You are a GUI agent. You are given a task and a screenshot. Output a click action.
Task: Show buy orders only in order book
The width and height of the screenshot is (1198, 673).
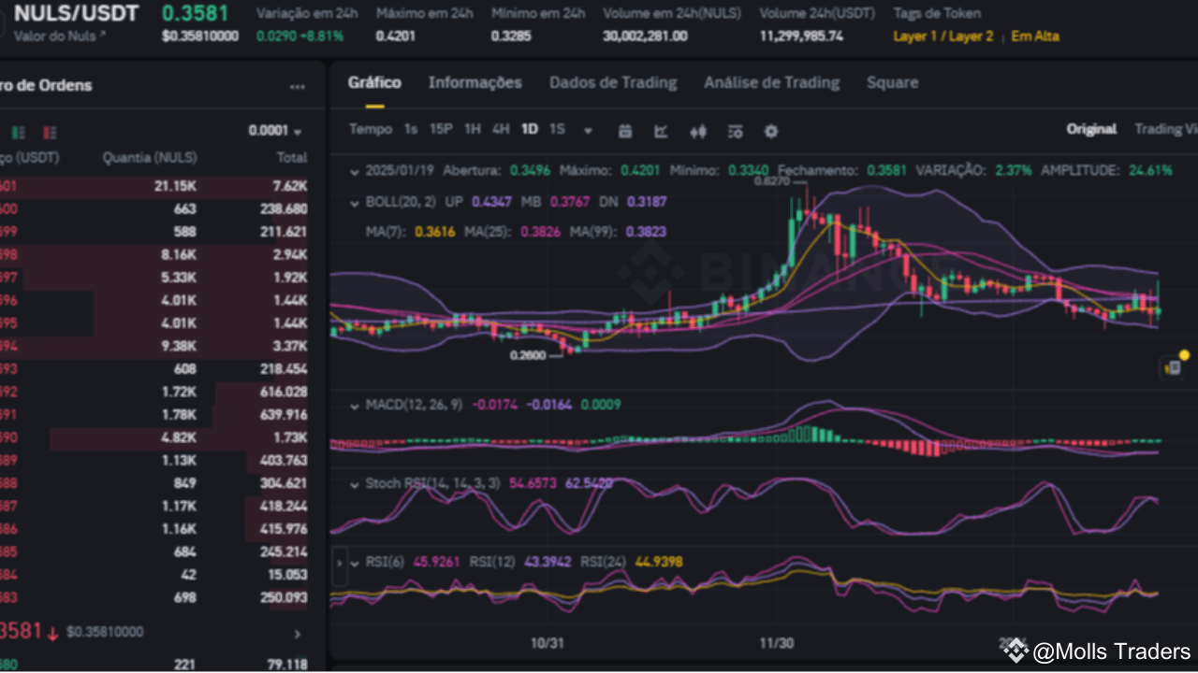click(x=19, y=132)
